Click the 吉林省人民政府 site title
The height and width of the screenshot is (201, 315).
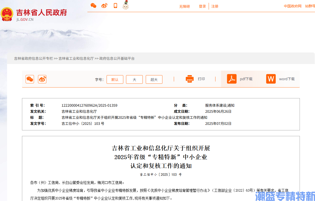point(42,12)
